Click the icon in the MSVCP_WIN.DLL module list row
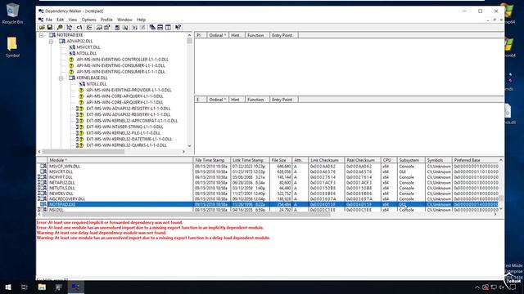The width and height of the screenshot is (524, 294). click(x=43, y=166)
